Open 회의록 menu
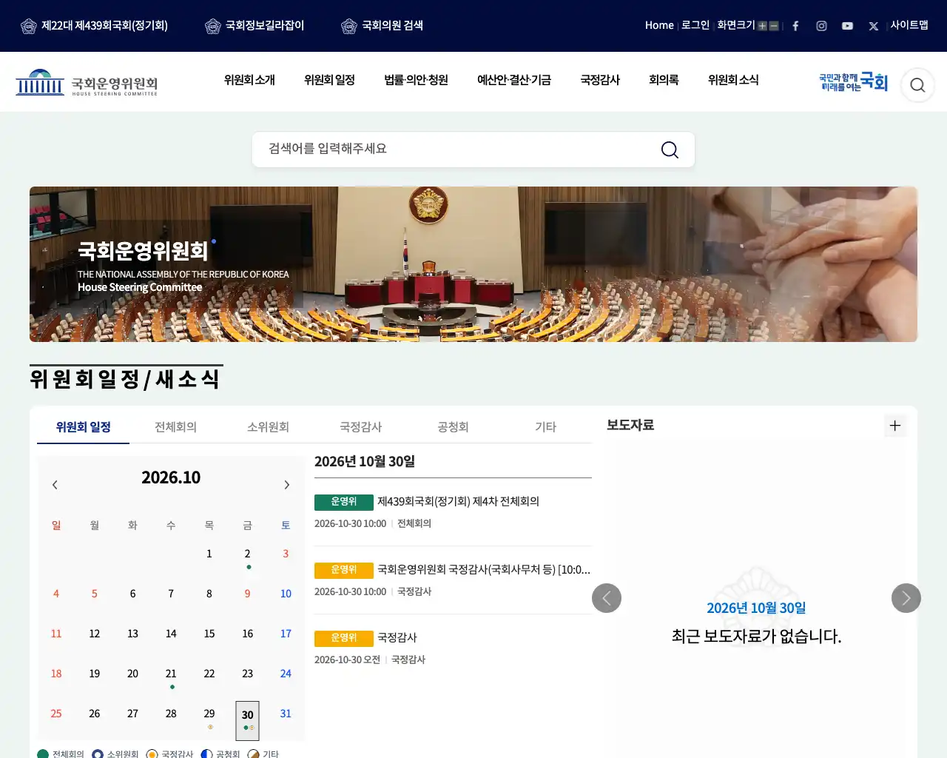This screenshot has height=758, width=947. tap(664, 80)
